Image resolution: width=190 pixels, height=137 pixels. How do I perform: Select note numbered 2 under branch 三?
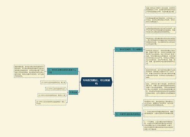(159, 125)
